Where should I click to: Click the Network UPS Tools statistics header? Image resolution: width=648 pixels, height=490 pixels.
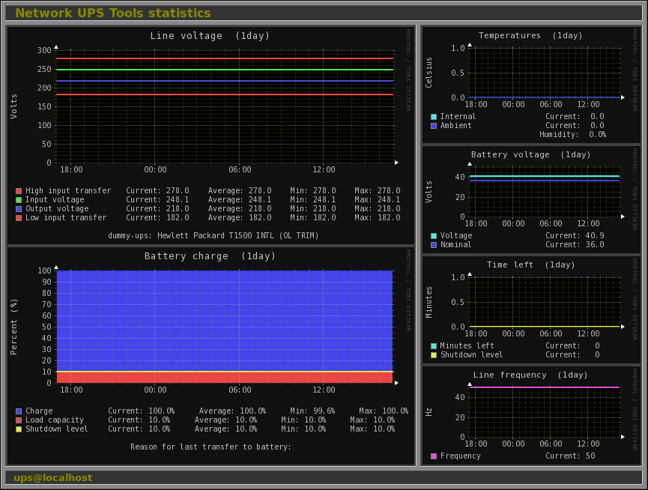[113, 13]
